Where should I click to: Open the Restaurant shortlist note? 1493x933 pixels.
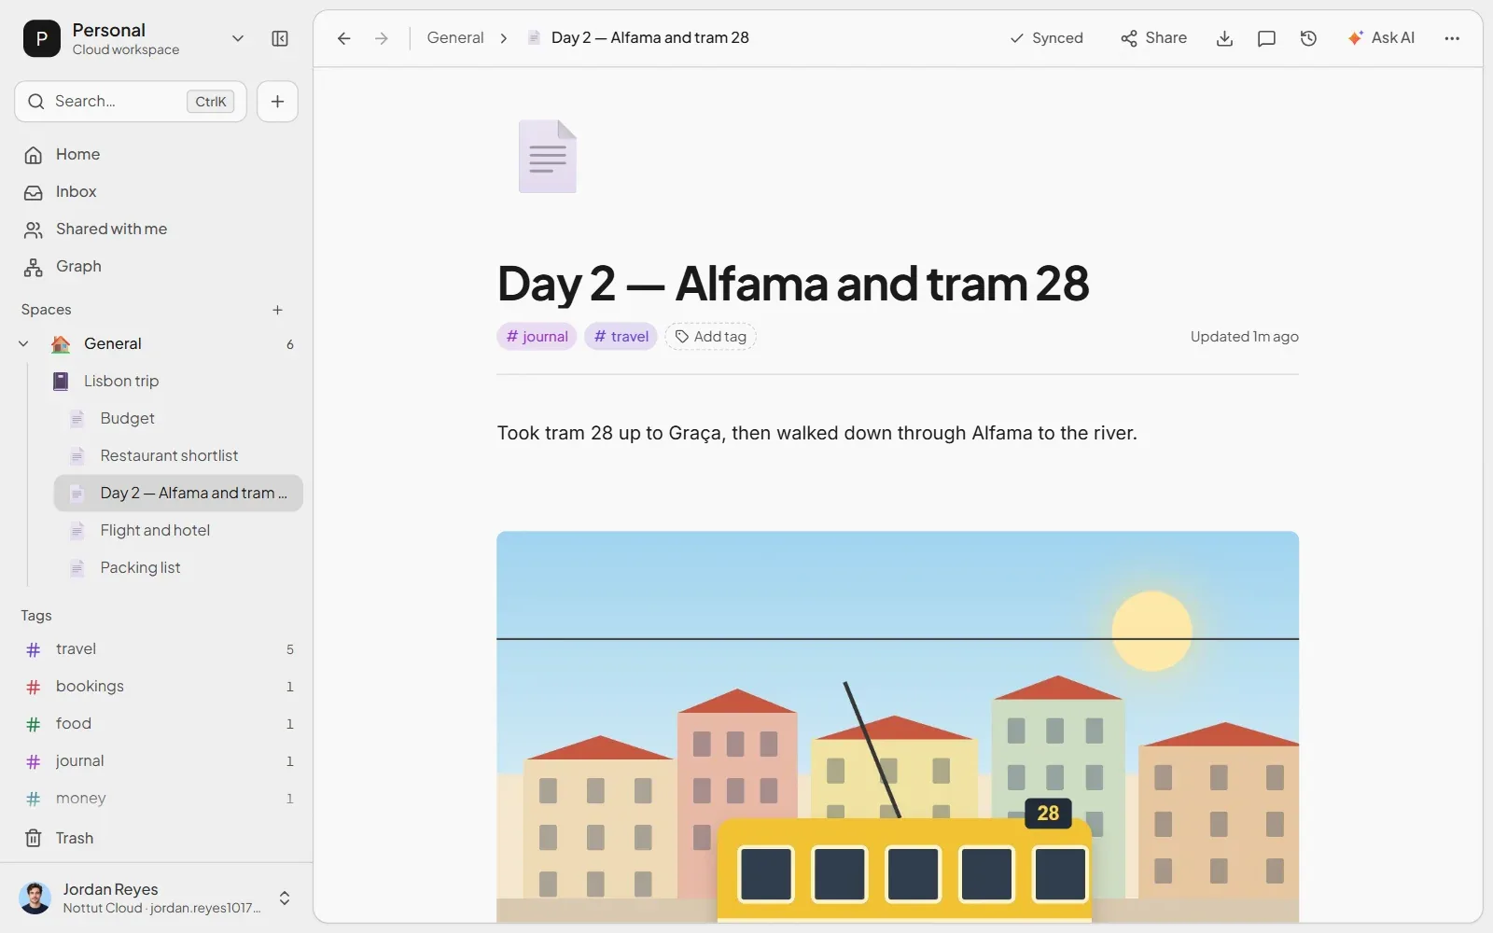[x=178, y=455]
